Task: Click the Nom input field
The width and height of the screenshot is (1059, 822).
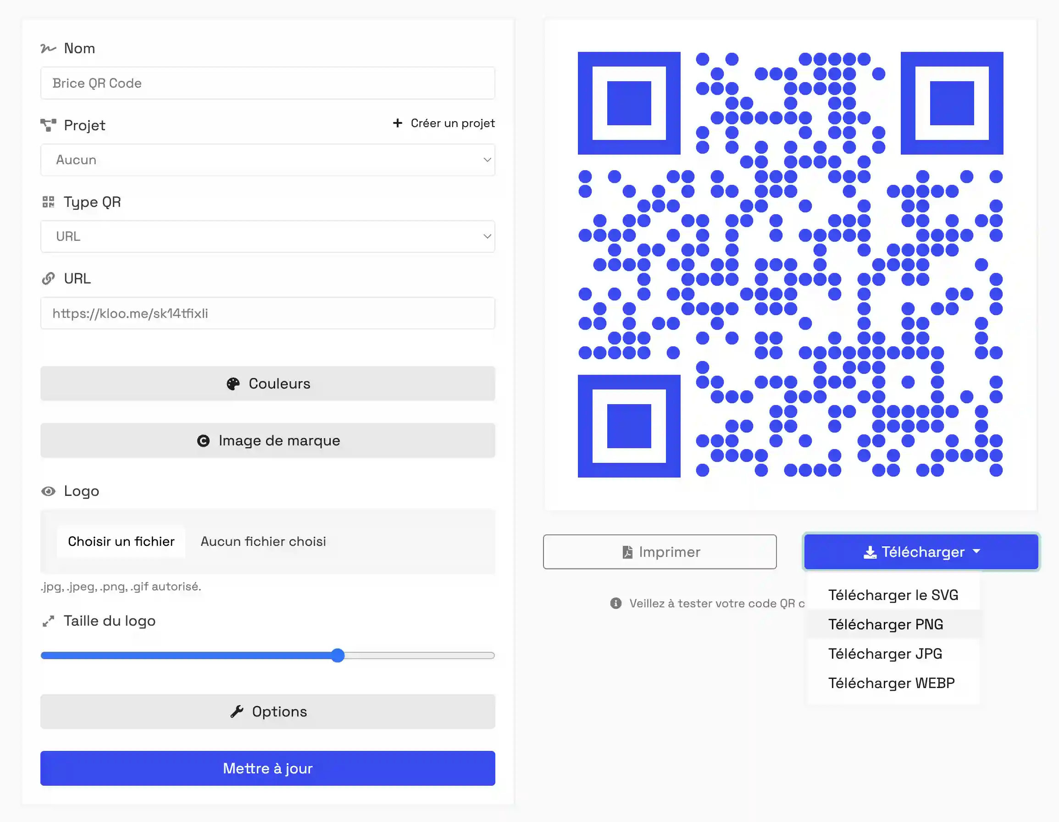Action: [268, 83]
